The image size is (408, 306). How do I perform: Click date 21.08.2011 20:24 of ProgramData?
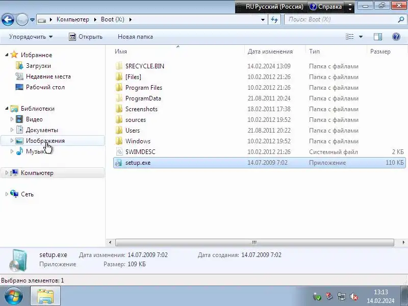click(x=269, y=98)
